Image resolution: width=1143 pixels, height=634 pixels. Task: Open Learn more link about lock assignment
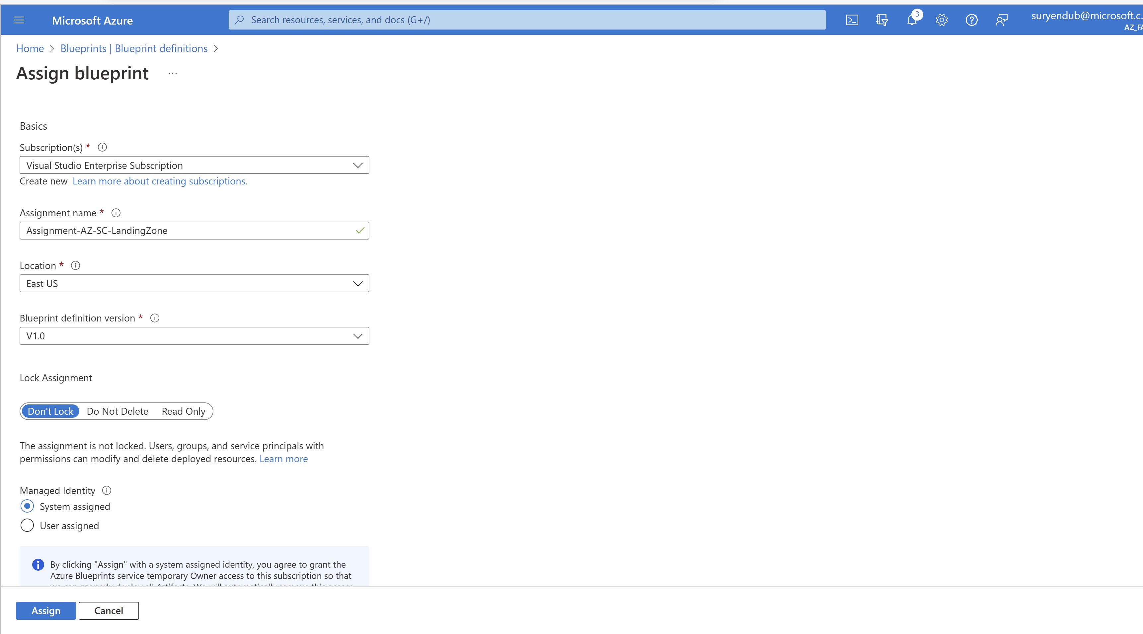coord(283,459)
